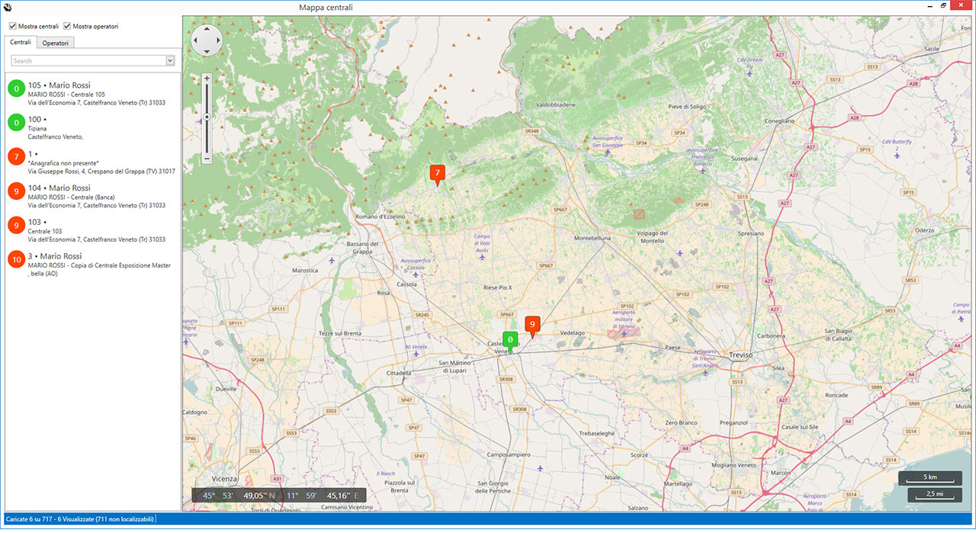The image size is (976, 533).
Task: Pan the map upward with the up arrow
Action: coord(207,31)
